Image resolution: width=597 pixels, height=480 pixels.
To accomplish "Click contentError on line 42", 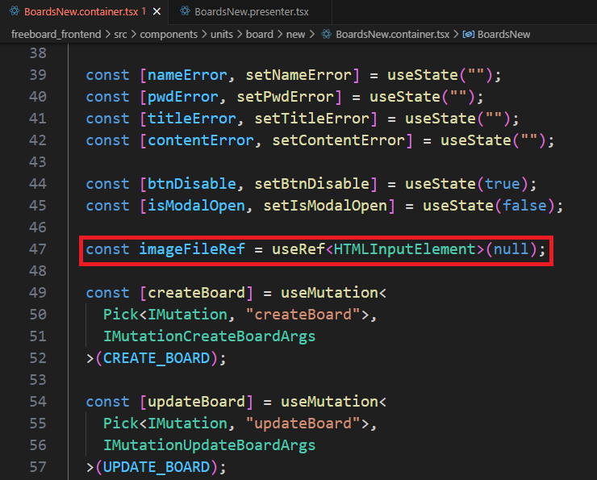I will (x=201, y=140).
